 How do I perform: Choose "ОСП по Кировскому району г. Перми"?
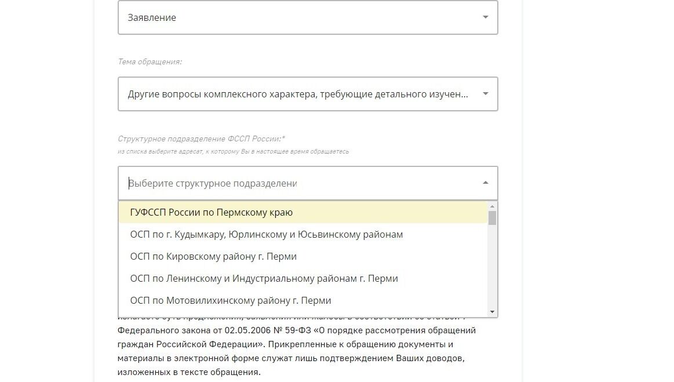pos(303,256)
